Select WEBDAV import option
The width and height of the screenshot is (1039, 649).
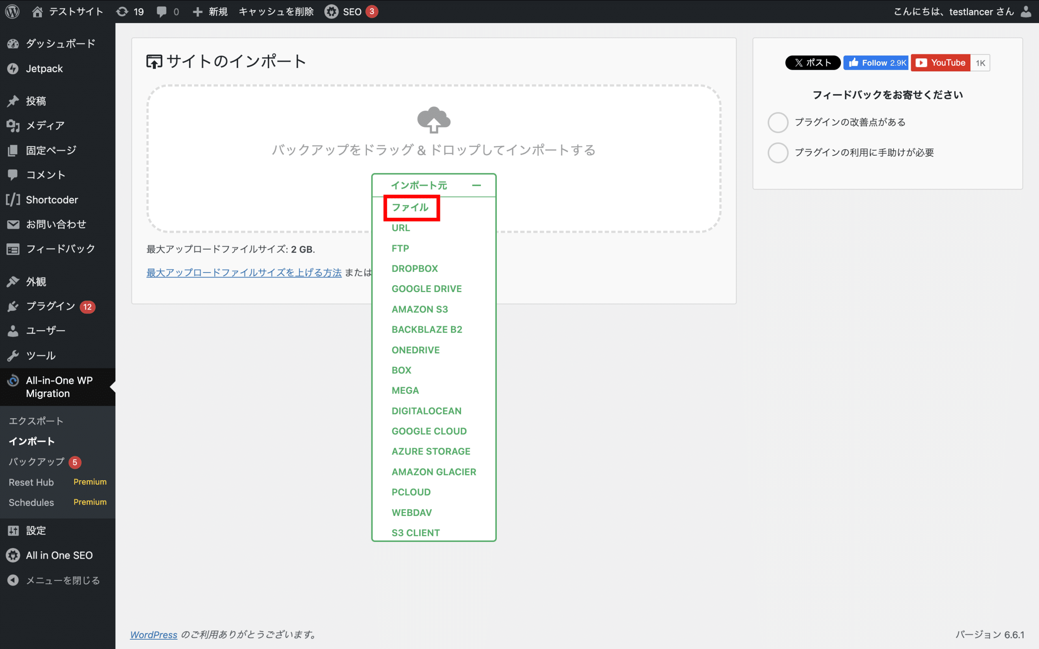point(411,512)
